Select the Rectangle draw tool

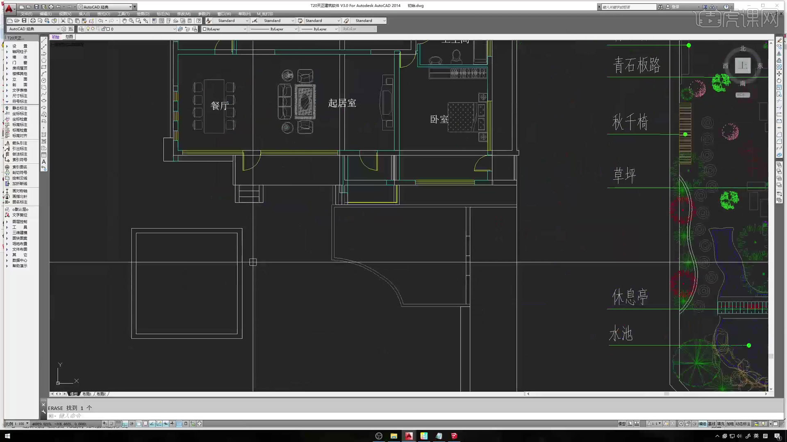(x=44, y=67)
